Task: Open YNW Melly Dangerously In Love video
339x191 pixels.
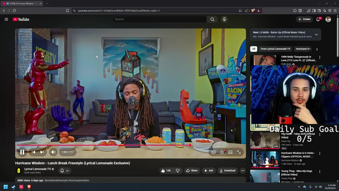Action: (299, 59)
